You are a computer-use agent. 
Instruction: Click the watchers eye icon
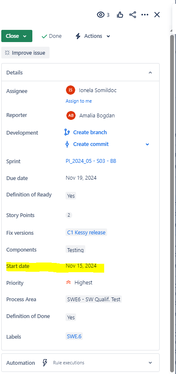click(x=101, y=15)
